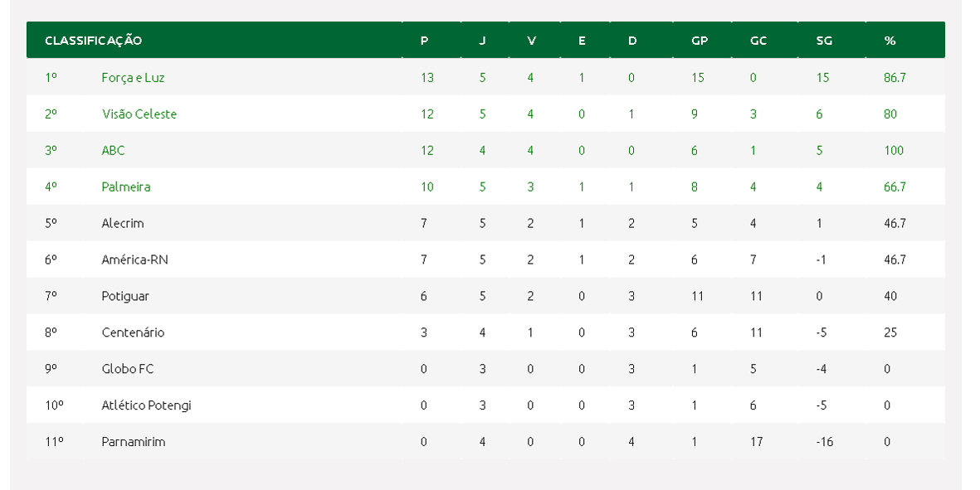
Task: Click the Palmeira team name
Action: tap(125, 187)
